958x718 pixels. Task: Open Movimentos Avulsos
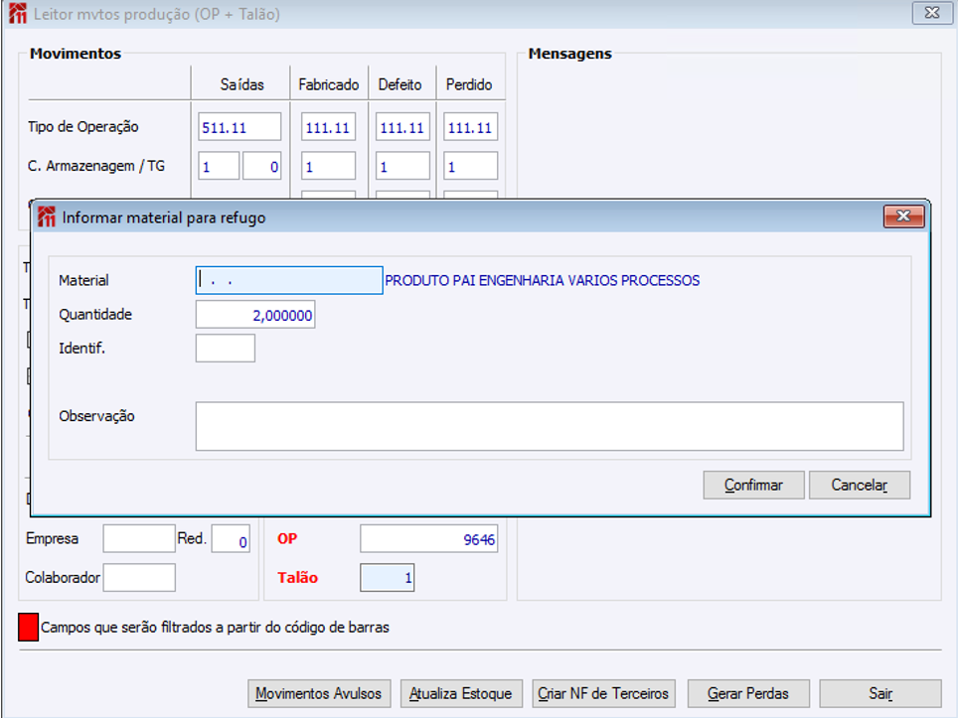(319, 693)
